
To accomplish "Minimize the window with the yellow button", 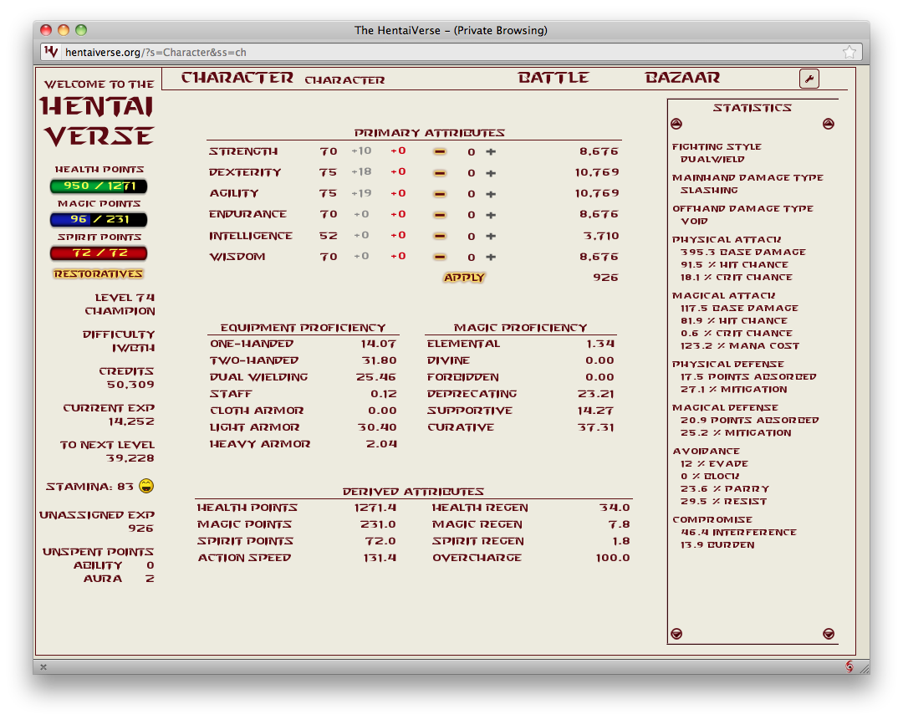I will [x=64, y=30].
